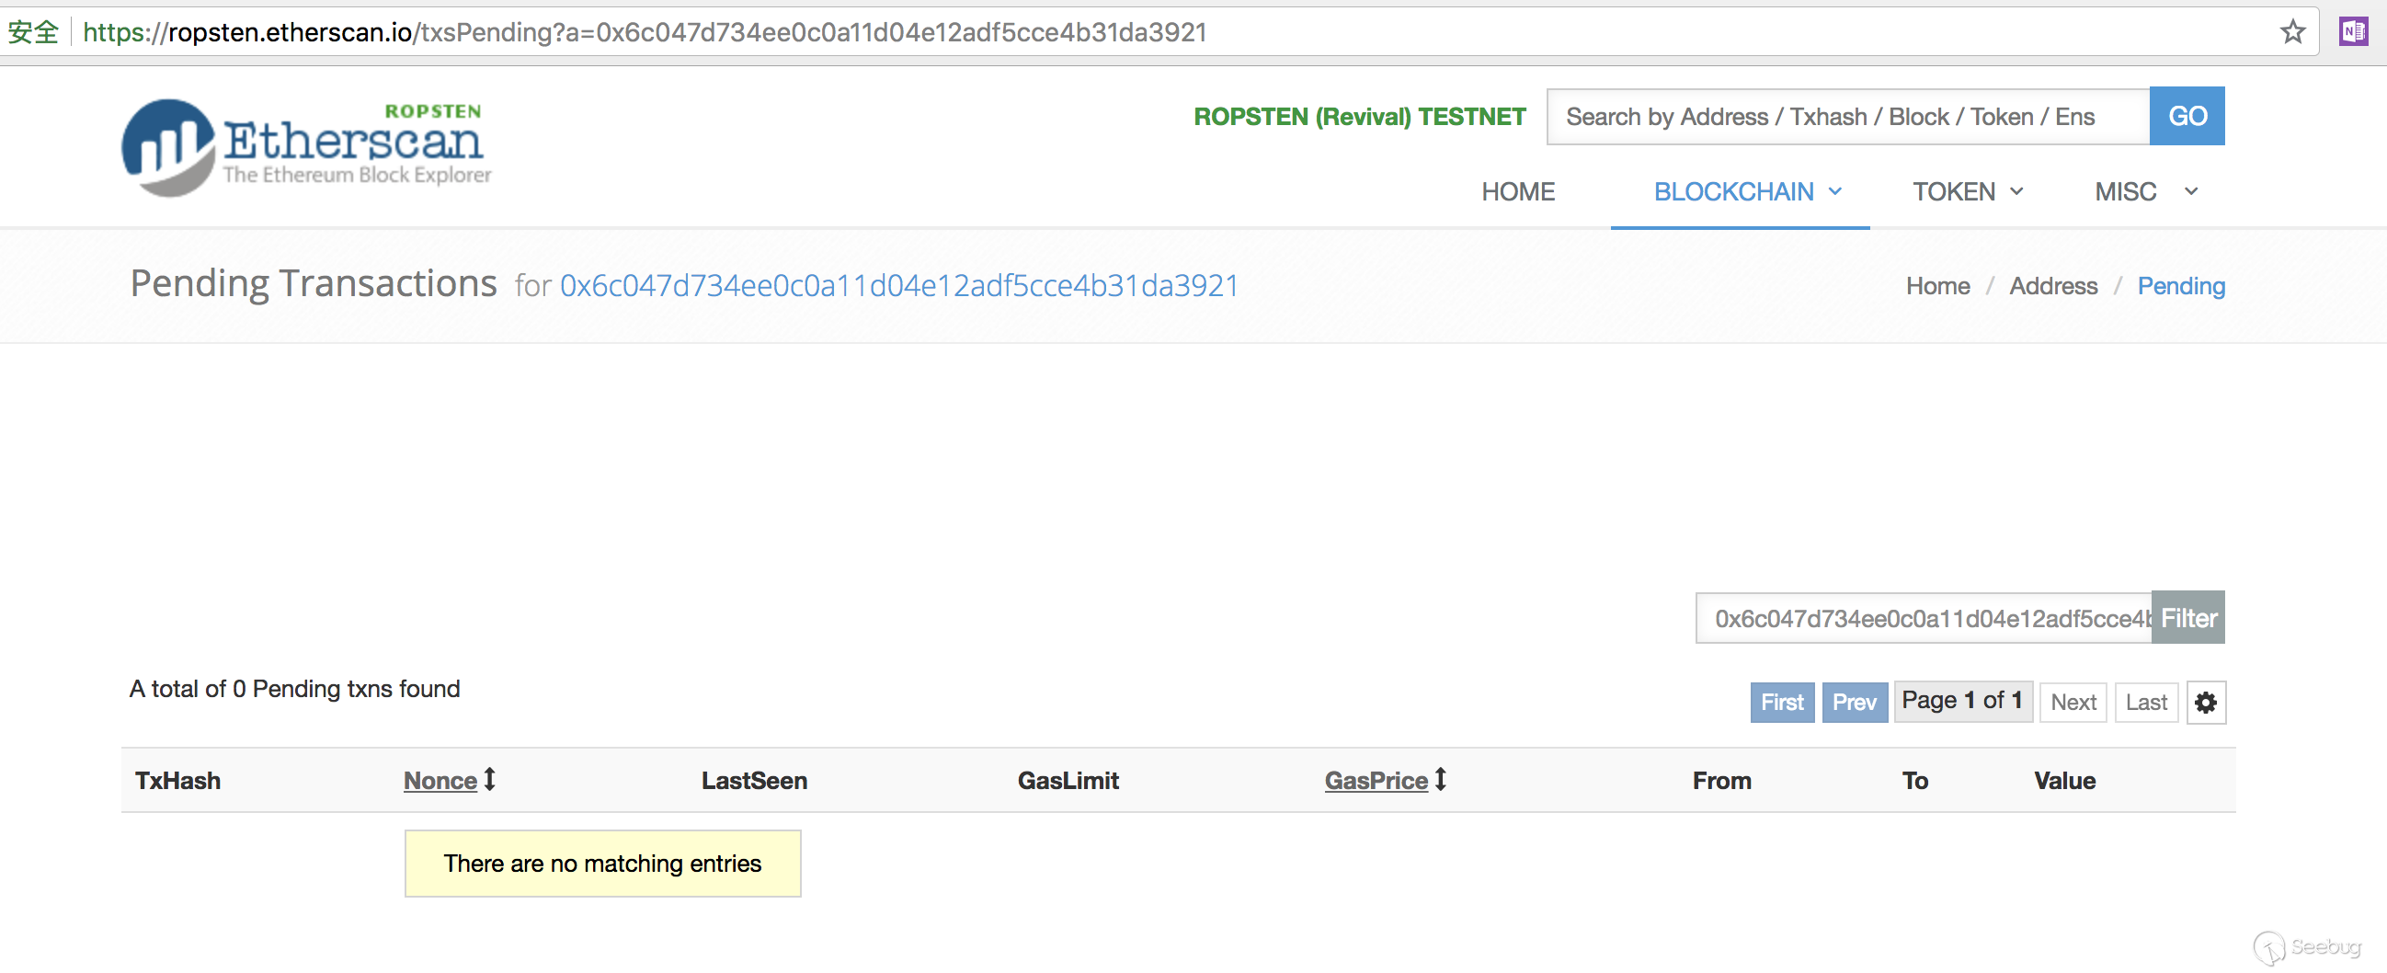Click the Filter button

(2187, 618)
